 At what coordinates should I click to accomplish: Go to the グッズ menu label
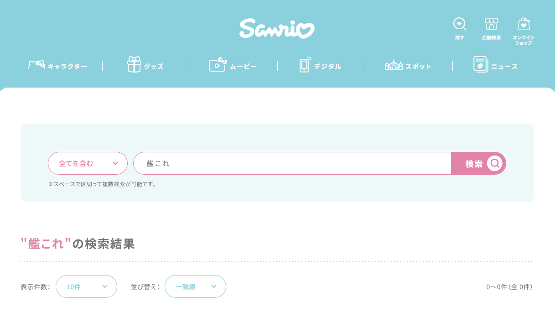tap(154, 67)
